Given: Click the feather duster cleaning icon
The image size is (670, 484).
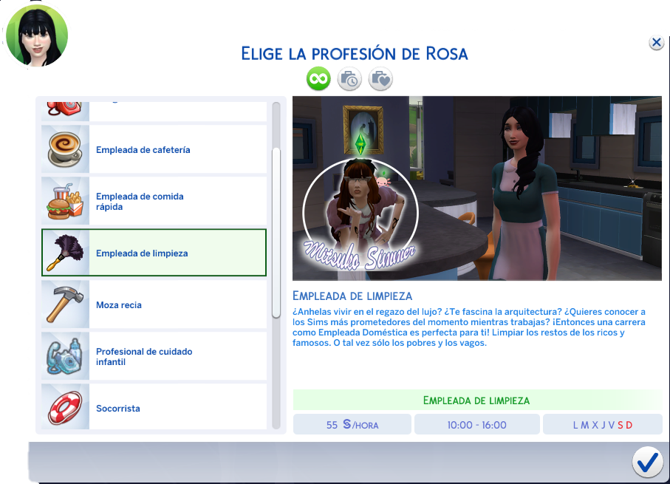Looking at the screenshot, I should (x=65, y=253).
